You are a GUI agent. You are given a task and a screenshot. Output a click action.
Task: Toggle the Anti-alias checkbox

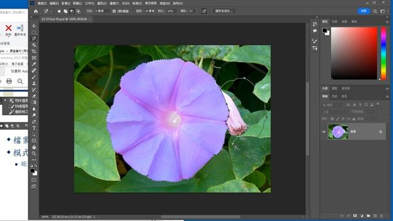point(114,11)
